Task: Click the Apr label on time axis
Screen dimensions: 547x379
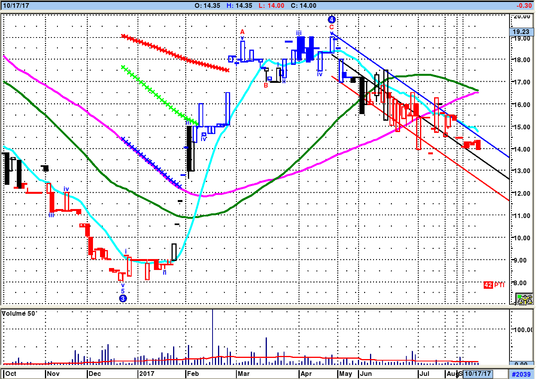Action: pyautogui.click(x=306, y=374)
